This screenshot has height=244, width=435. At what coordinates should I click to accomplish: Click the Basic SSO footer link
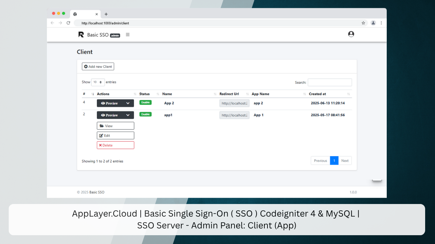(x=97, y=192)
